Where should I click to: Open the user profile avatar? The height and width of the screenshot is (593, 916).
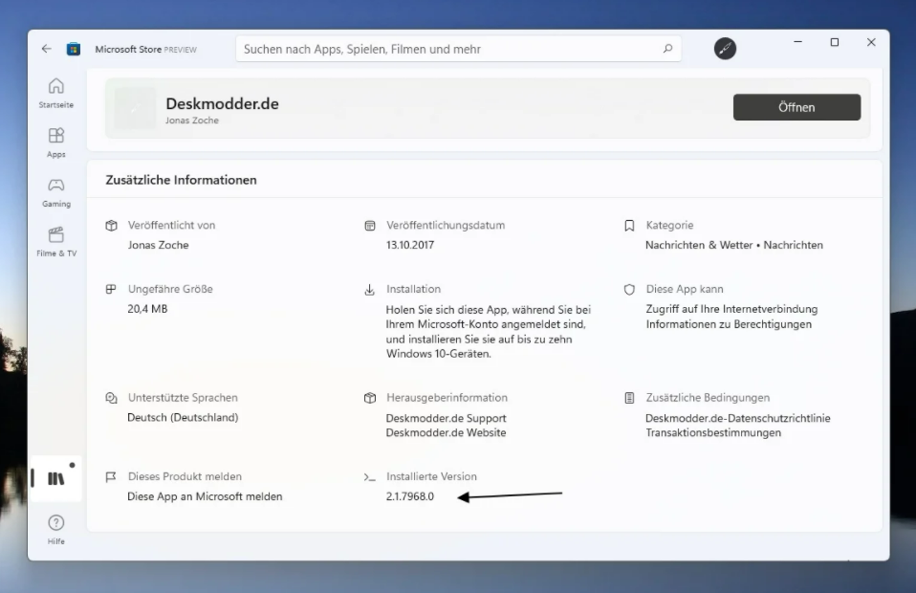(725, 49)
